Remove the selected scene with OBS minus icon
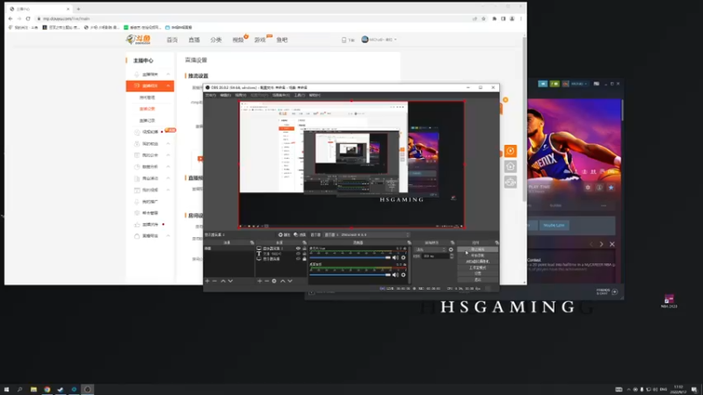Image resolution: width=703 pixels, height=395 pixels. [x=214, y=281]
